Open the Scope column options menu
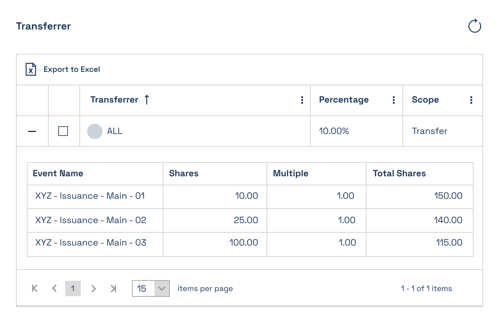The width and height of the screenshot is (502, 325). coord(471,100)
